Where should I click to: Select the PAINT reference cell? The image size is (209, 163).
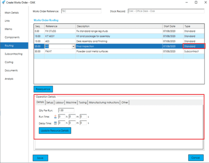point(60,51)
